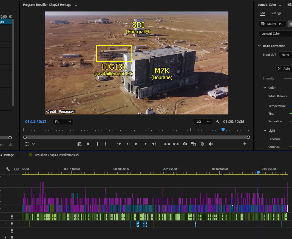Open the Input LUT None dropdown
Image resolution: width=292 pixels, height=239 pixels.
click(x=285, y=55)
